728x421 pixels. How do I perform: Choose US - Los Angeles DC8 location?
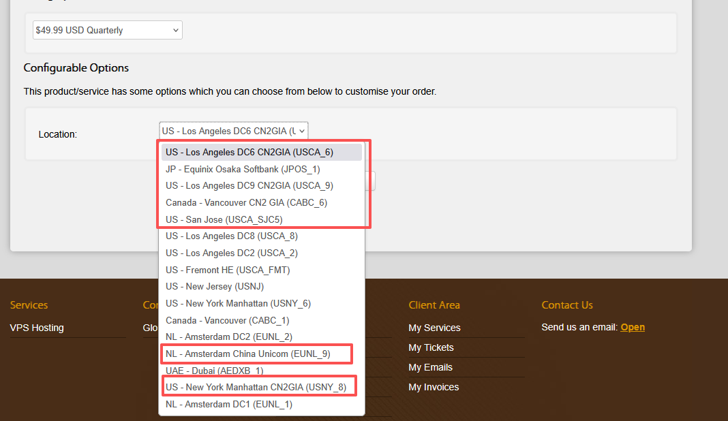(232, 236)
